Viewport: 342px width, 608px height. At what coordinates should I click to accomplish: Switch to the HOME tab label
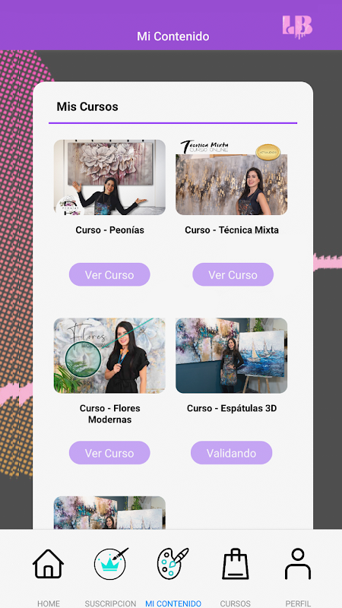pyautogui.click(x=49, y=603)
